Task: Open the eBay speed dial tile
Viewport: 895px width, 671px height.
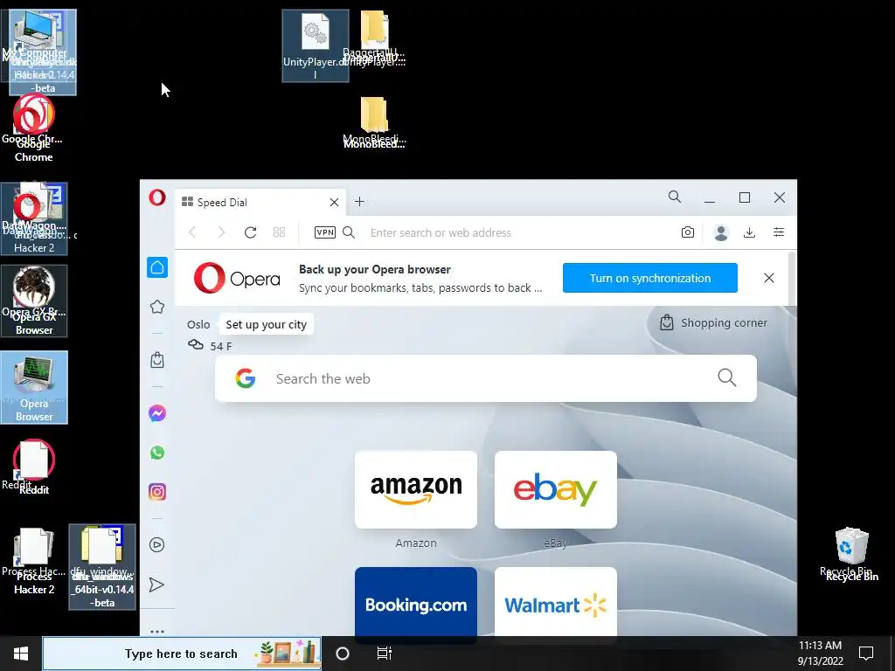Action: tap(555, 489)
